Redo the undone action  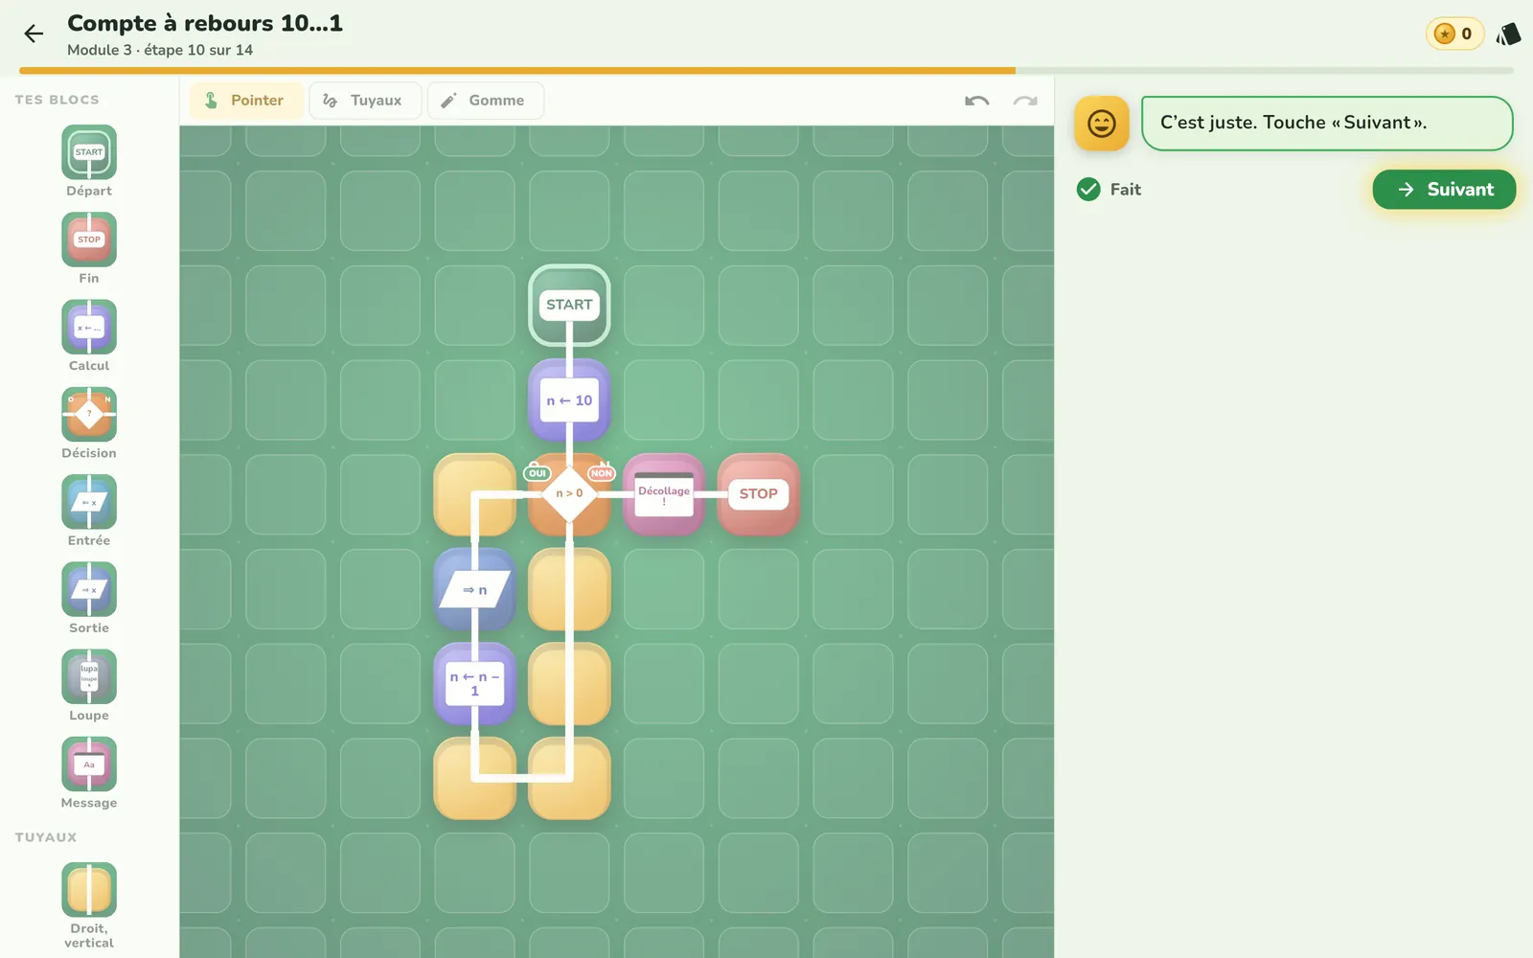[x=1025, y=101]
